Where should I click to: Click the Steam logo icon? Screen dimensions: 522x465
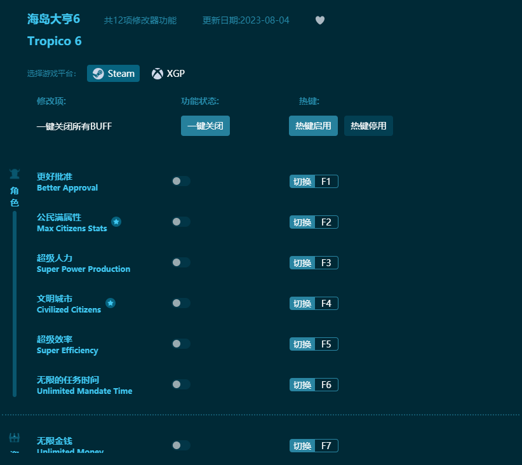98,73
